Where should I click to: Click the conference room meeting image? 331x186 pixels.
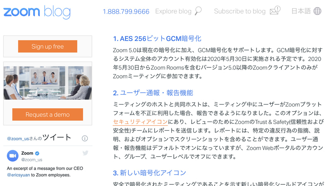[48, 83]
